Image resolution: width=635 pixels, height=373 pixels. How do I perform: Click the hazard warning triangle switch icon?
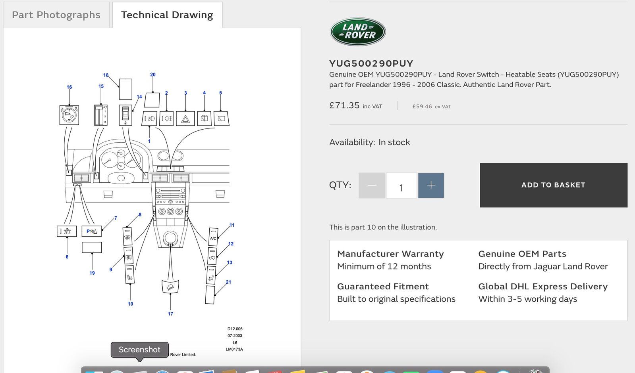pos(185,119)
